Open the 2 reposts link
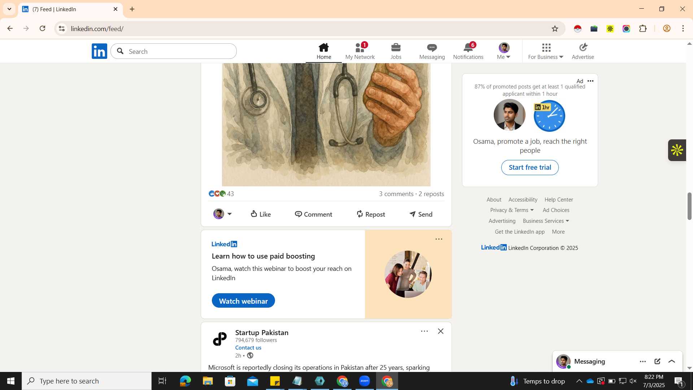Image resolution: width=693 pixels, height=390 pixels. (x=431, y=194)
